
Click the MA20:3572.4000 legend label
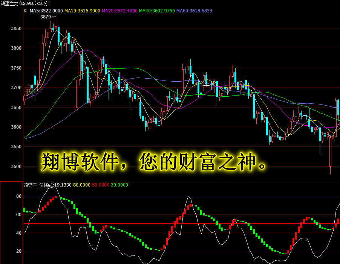(x=120, y=11)
